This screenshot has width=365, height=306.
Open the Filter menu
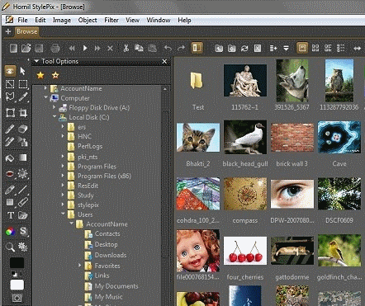click(111, 20)
